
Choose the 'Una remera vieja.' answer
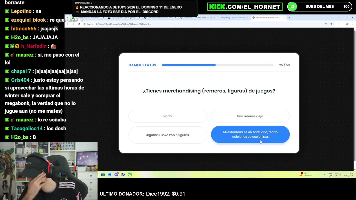click(x=250, y=116)
